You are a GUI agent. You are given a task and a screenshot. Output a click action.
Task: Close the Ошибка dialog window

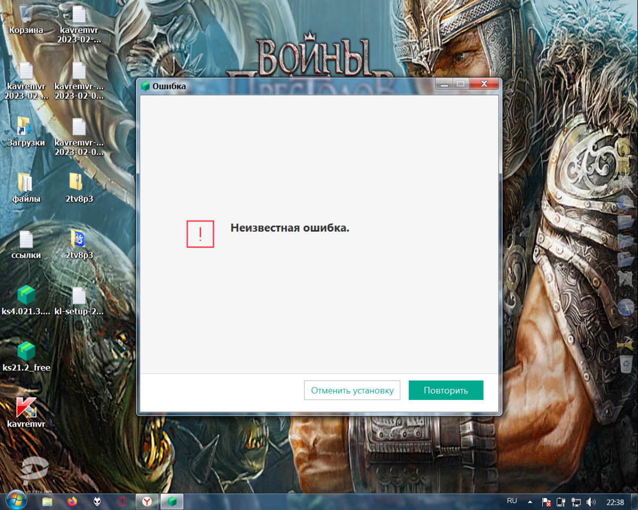click(485, 84)
